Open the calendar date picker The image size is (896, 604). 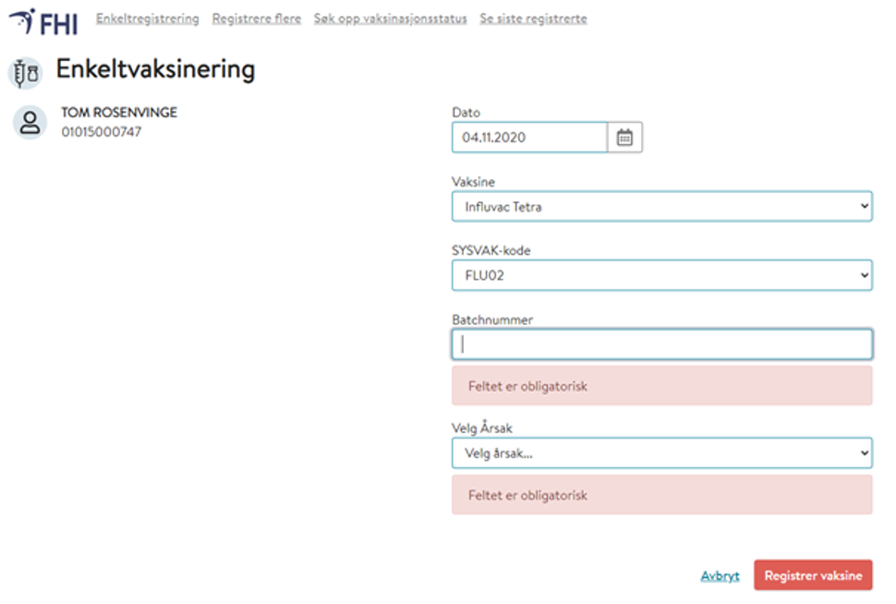pyautogui.click(x=624, y=138)
